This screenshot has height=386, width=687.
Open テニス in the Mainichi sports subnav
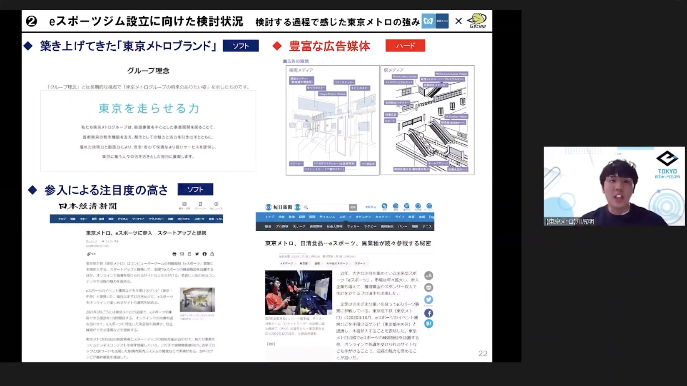click(427, 226)
